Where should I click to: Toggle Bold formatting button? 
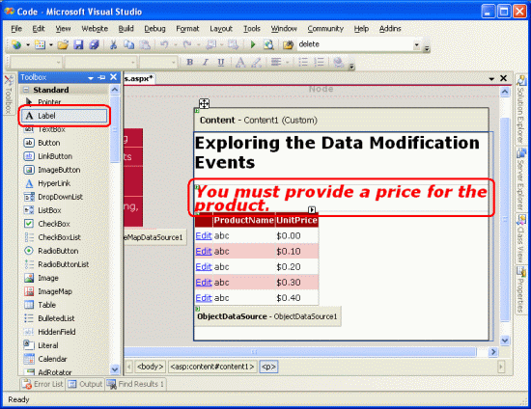[189, 62]
